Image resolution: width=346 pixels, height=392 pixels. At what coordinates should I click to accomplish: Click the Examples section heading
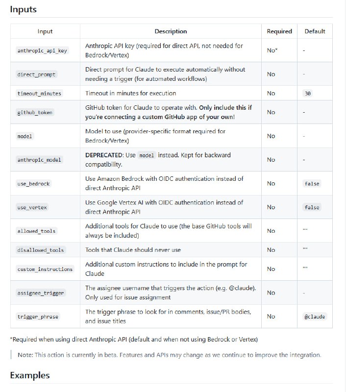pos(30,375)
